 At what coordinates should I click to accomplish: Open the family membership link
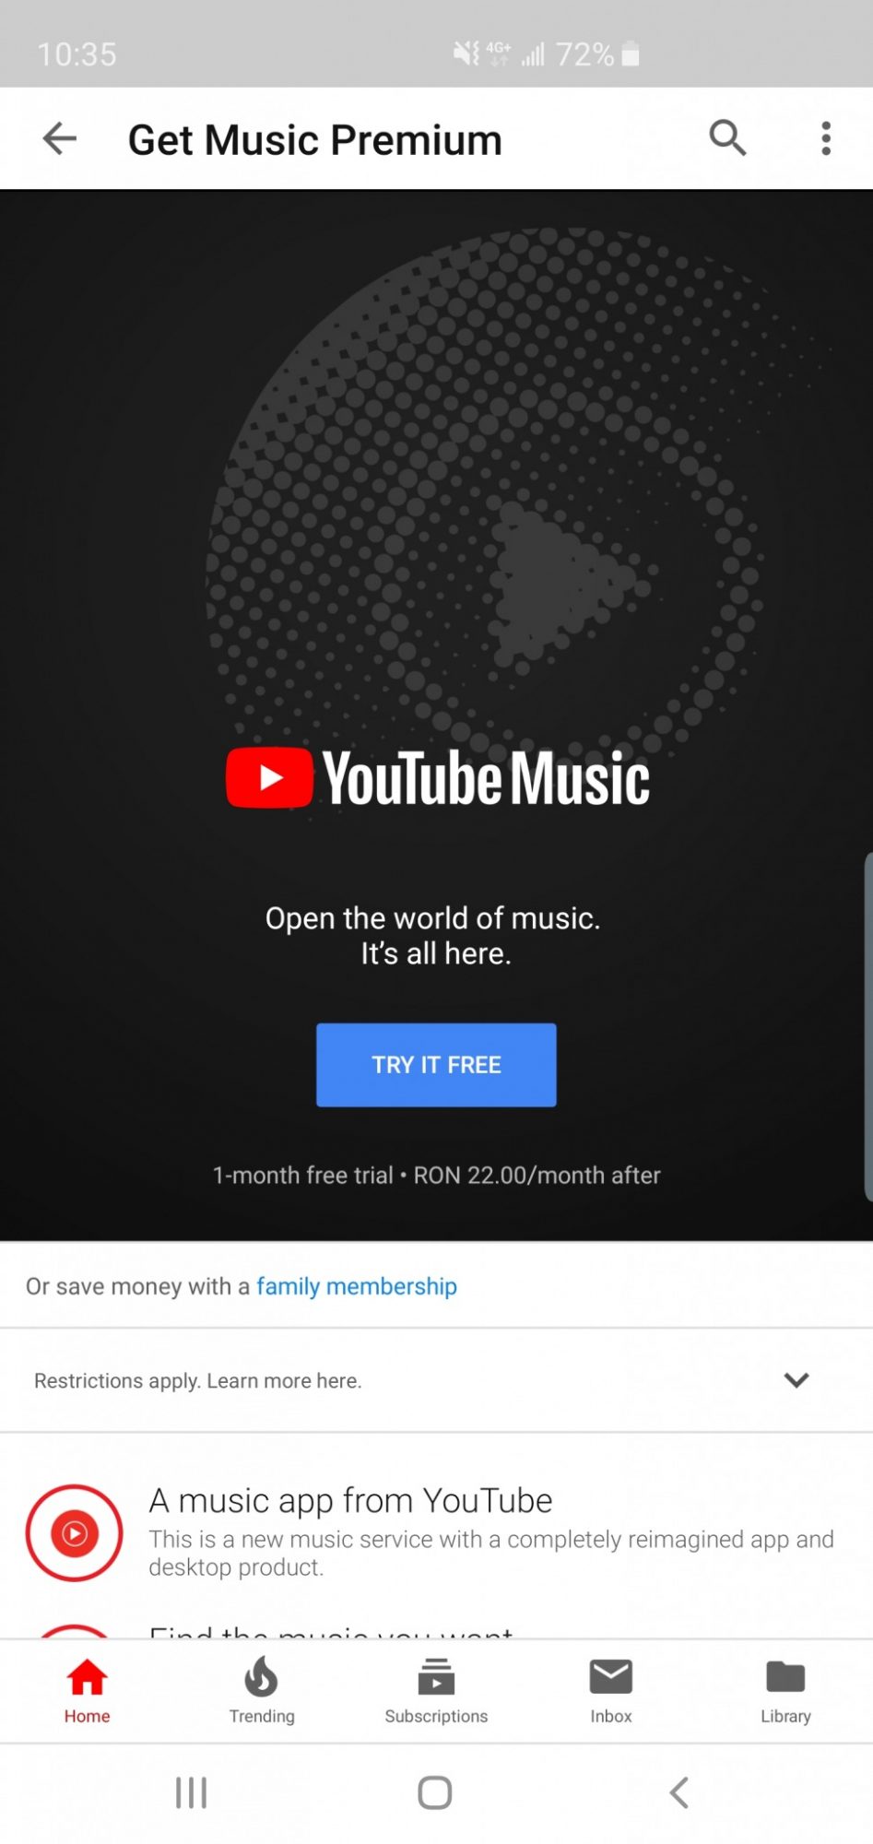(357, 1286)
